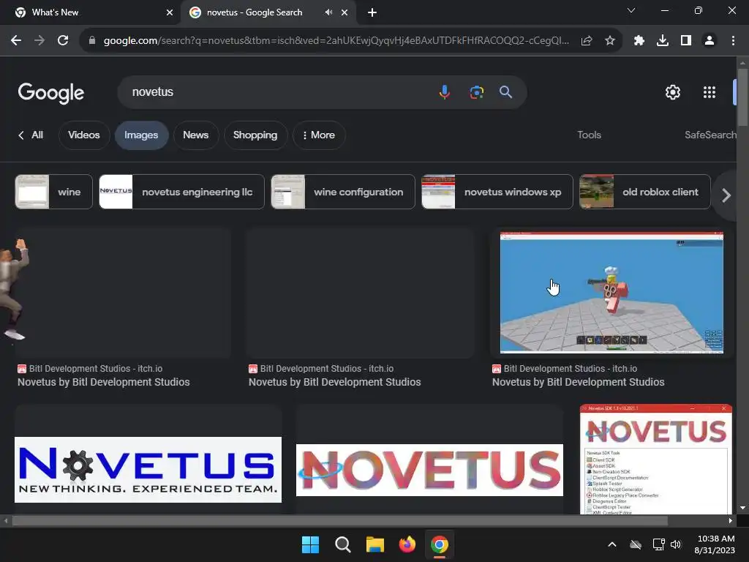Viewport: 749px width, 562px height.
Task: Bookmark this page with the star
Action: coord(609,41)
